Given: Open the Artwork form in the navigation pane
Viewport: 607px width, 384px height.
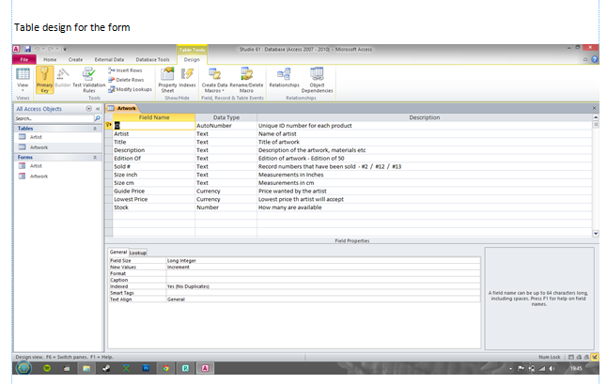Looking at the screenshot, I should click(39, 177).
